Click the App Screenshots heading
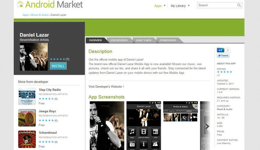 click(106, 97)
